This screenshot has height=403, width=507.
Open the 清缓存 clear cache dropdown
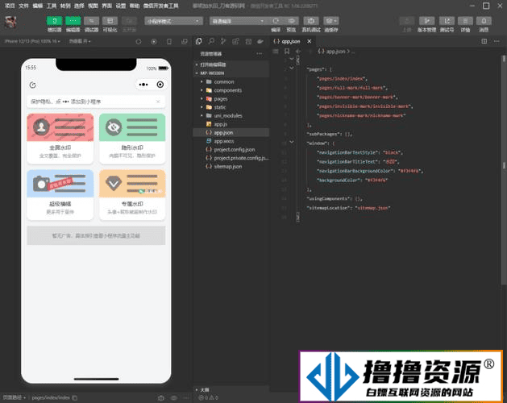(x=331, y=21)
